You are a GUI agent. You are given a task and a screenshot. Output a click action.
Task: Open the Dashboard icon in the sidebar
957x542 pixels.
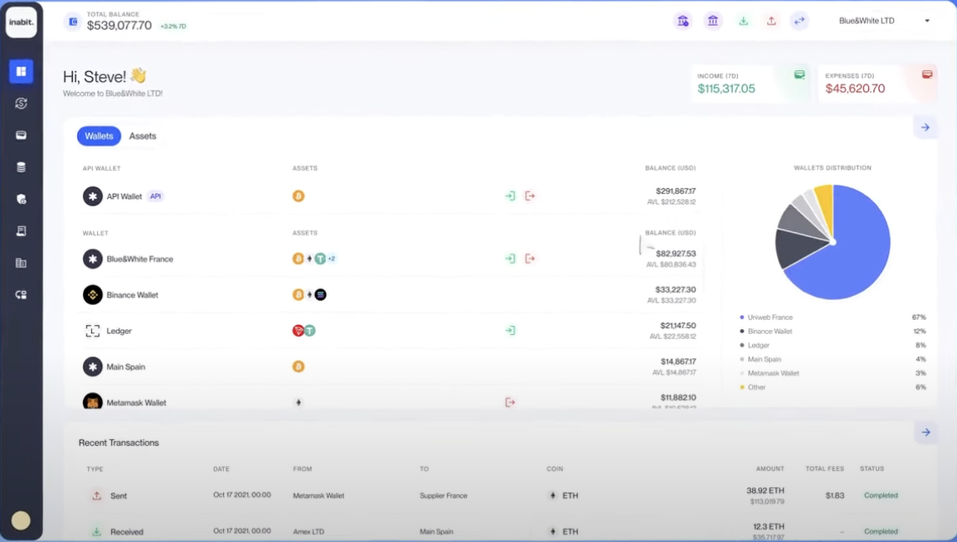pyautogui.click(x=21, y=71)
